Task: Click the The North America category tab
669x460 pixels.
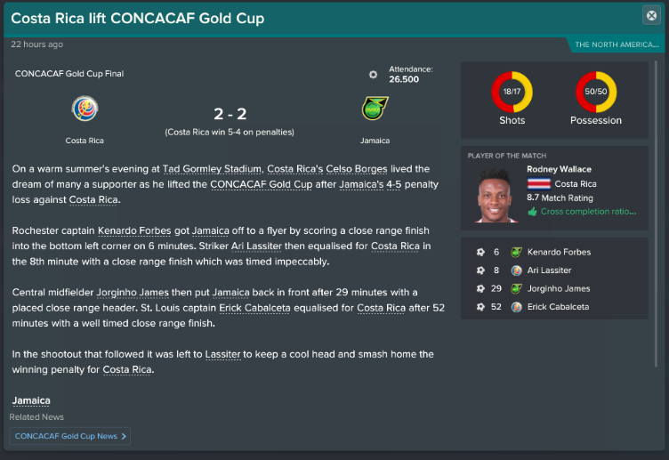Action: pos(617,44)
